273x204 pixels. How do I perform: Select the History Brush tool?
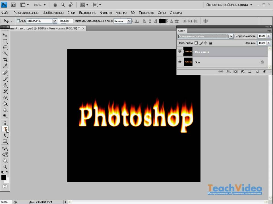[x=5, y=91]
